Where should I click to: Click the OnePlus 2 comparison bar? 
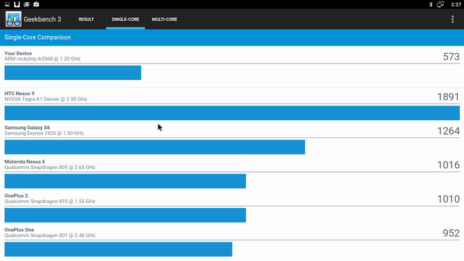[125, 215]
